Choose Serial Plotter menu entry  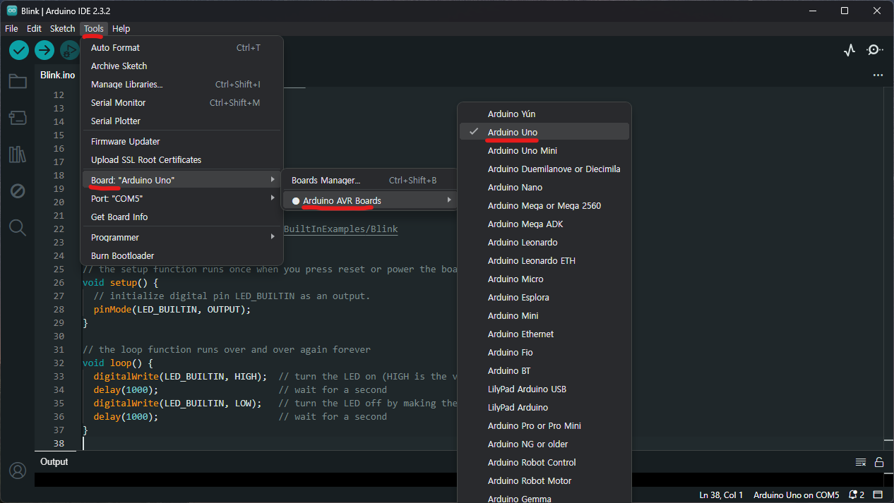(182, 121)
